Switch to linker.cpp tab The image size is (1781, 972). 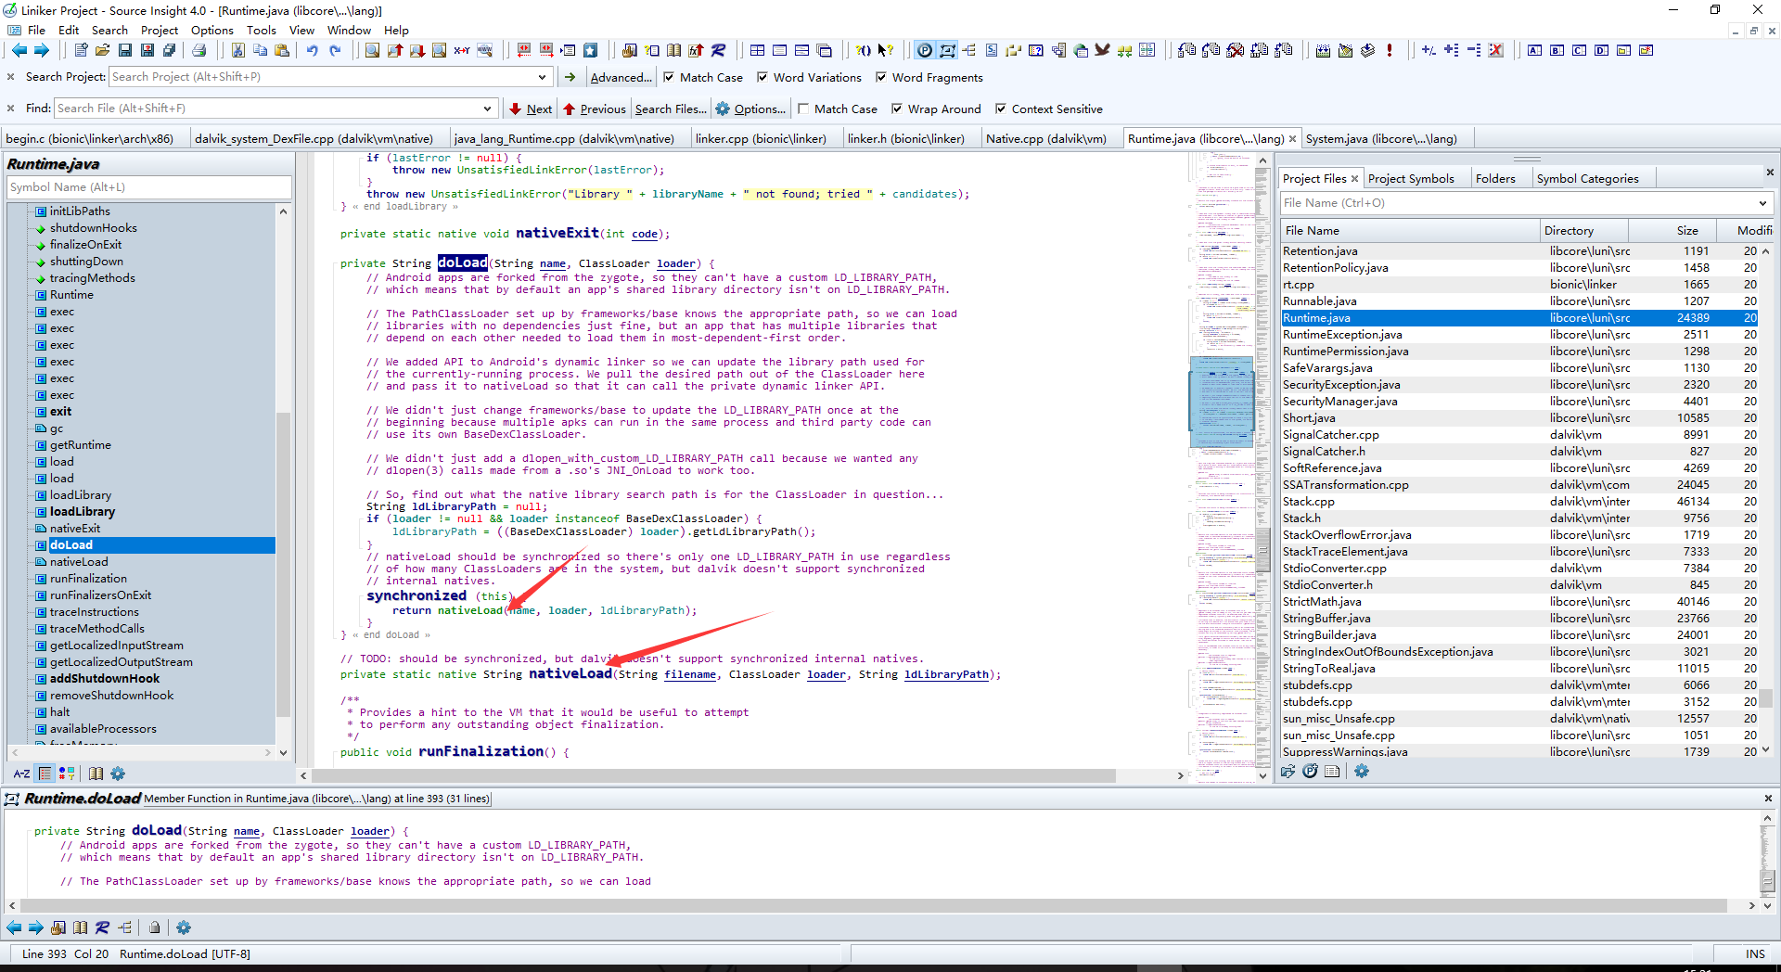tap(761, 138)
